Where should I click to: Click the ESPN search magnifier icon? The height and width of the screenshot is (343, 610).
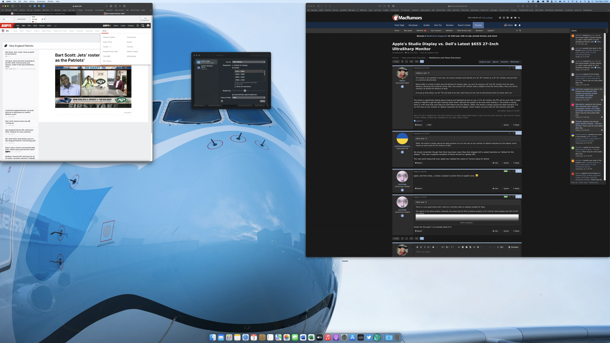click(x=143, y=26)
